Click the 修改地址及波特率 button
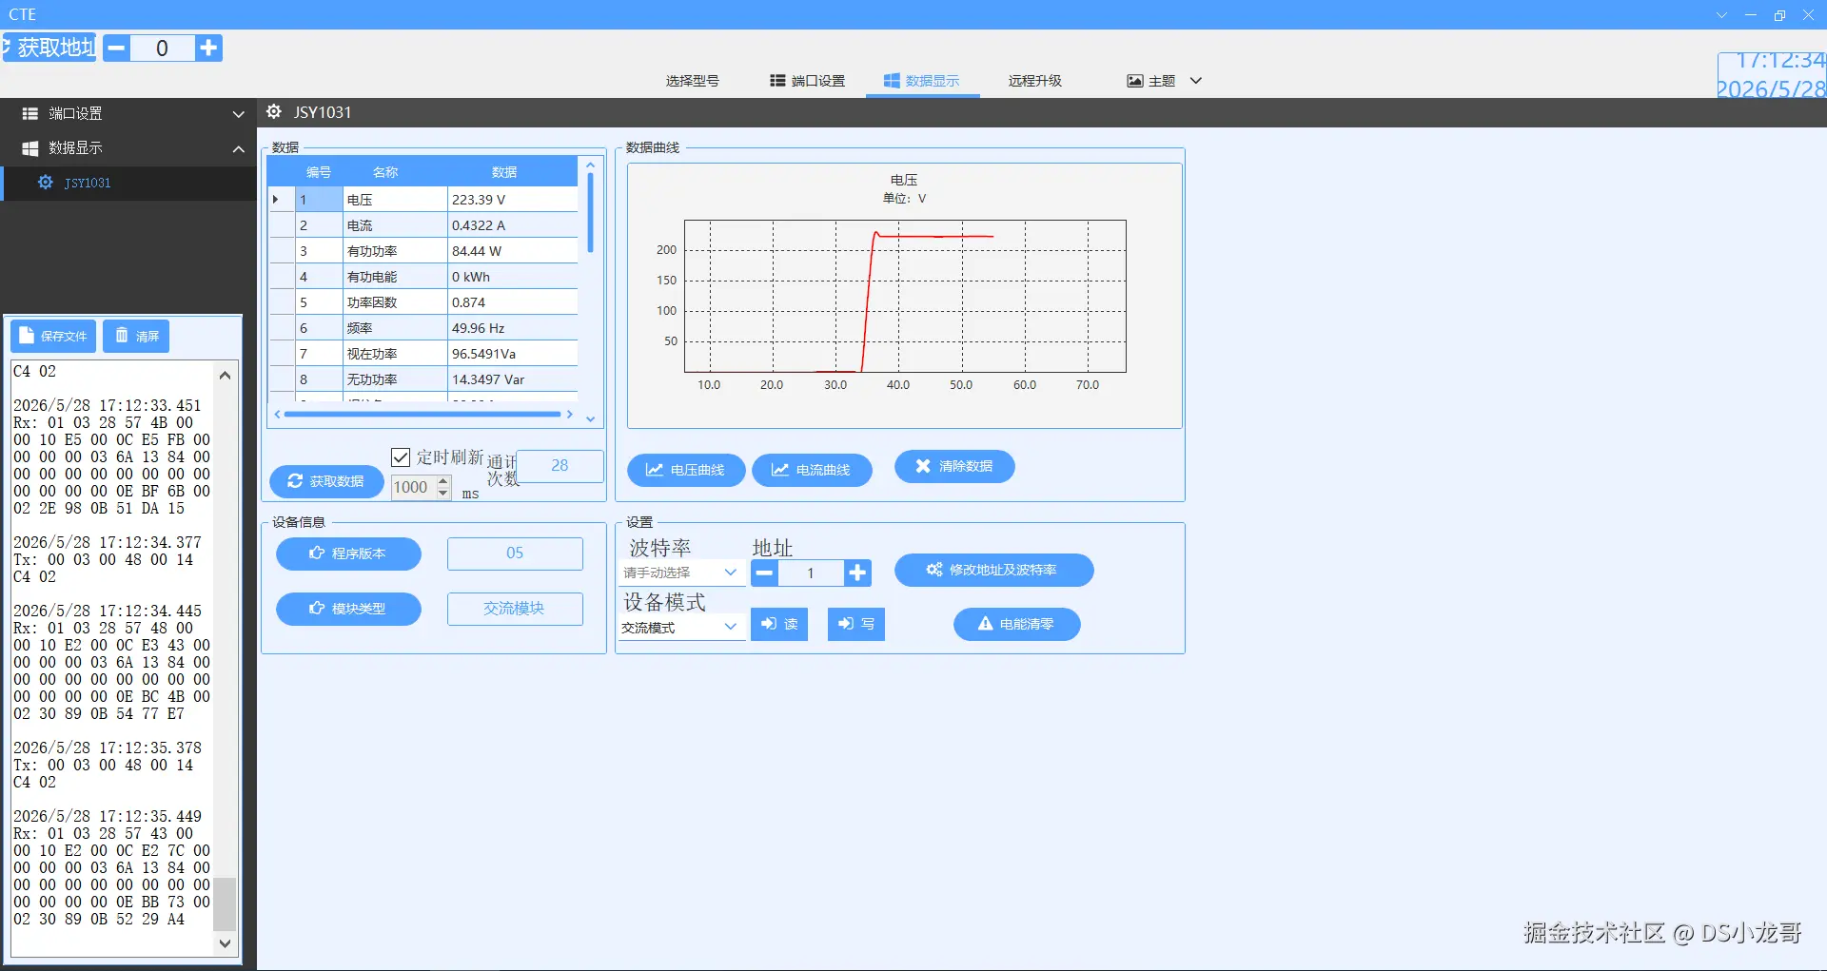Viewport: 1827px width, 971px height. point(993,570)
